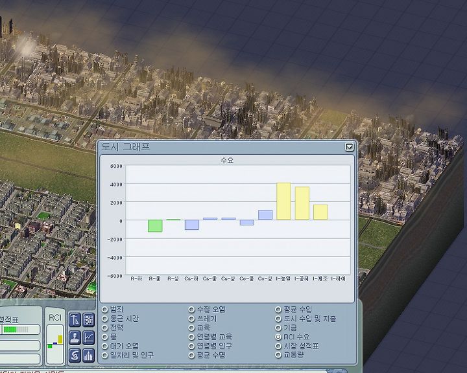Collapse the 도시 그래프 panel with checkmark button
The image size is (467, 373).
coord(349,146)
